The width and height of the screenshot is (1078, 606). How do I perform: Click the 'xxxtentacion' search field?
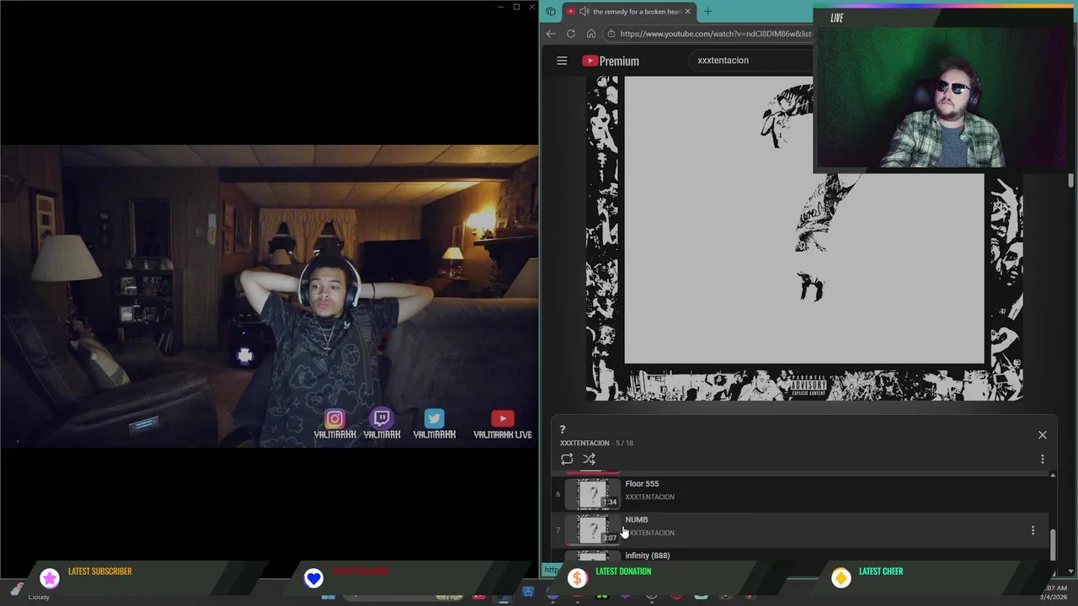750,61
